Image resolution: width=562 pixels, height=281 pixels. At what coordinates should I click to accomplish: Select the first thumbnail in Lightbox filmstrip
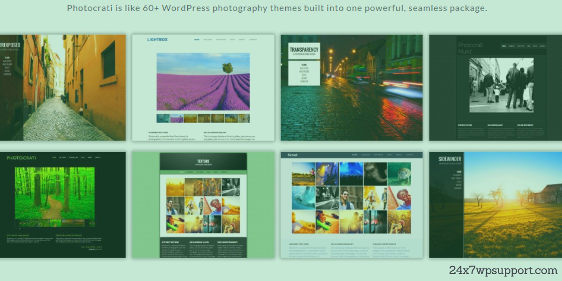163,118
